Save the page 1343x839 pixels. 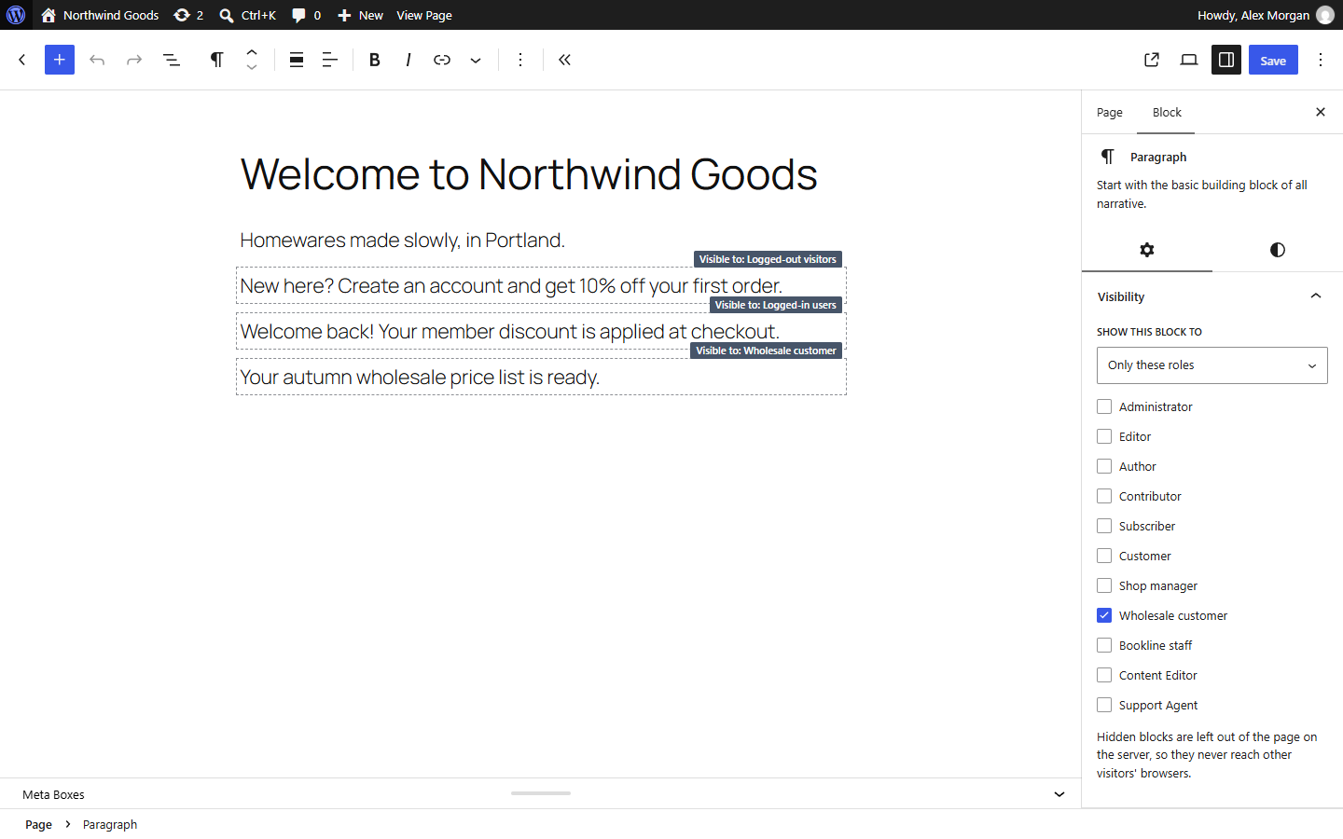coord(1273,60)
